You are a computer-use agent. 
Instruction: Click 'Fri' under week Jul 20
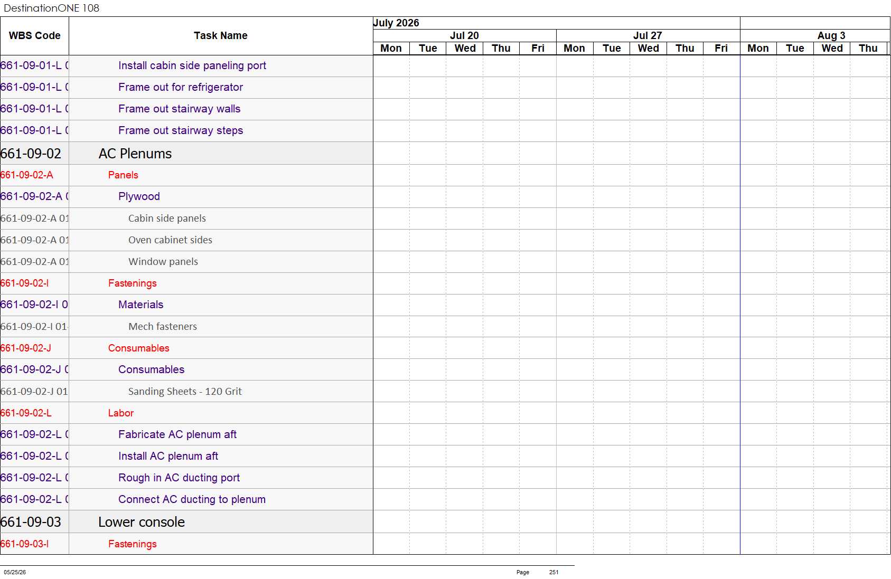(x=538, y=49)
